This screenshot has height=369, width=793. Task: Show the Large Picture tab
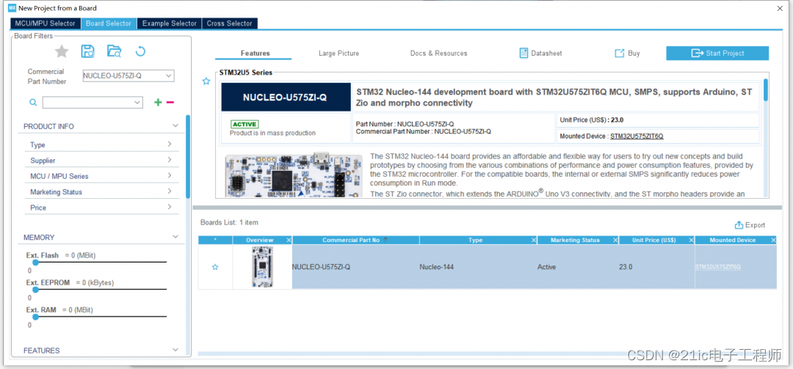[x=338, y=53]
